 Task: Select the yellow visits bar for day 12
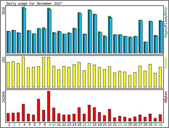(64, 76)
